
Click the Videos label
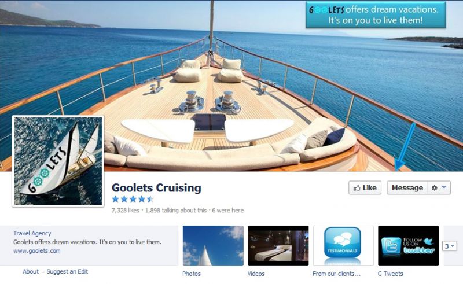(256, 274)
